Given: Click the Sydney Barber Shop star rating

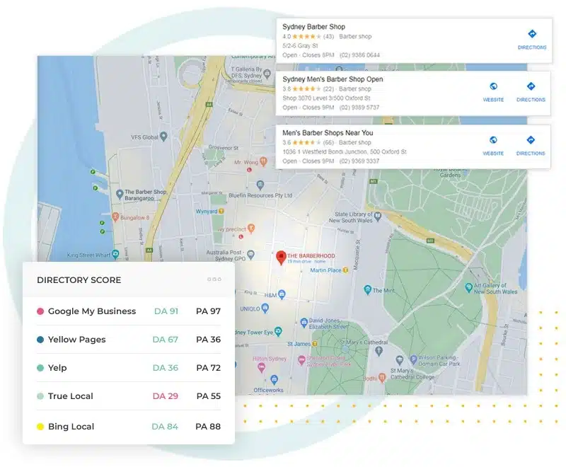Looking at the screenshot, I should (x=306, y=37).
